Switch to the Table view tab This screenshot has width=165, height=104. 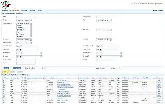coord(5,72)
